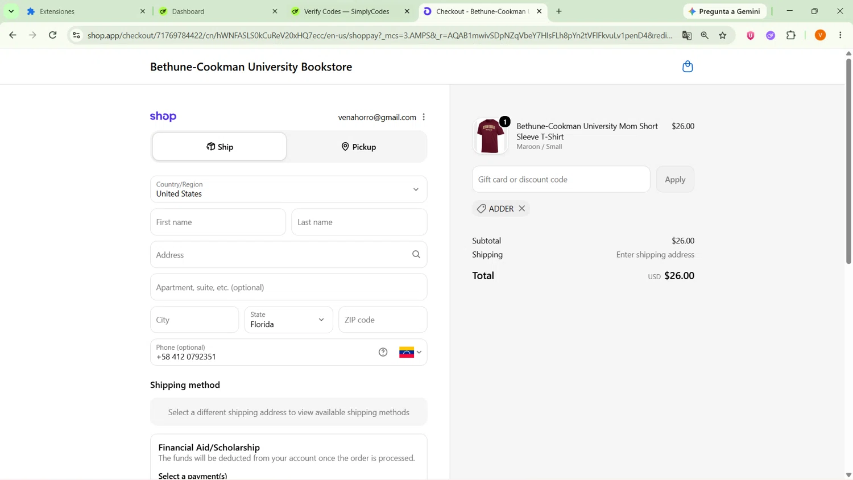Expand the State dropdown
The width and height of the screenshot is (853, 480).
(x=289, y=320)
